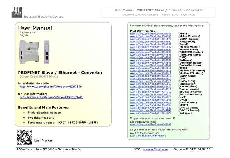This screenshot has width=230, height=158.
Task: Open the HD67952 MQTT link
Action: coord(151,105)
